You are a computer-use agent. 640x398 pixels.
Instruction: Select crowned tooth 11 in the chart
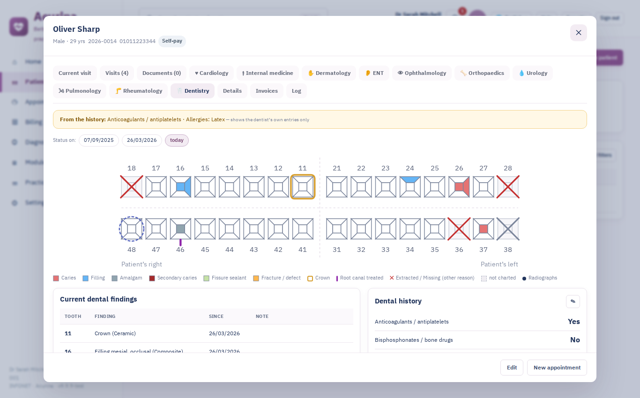click(x=303, y=187)
